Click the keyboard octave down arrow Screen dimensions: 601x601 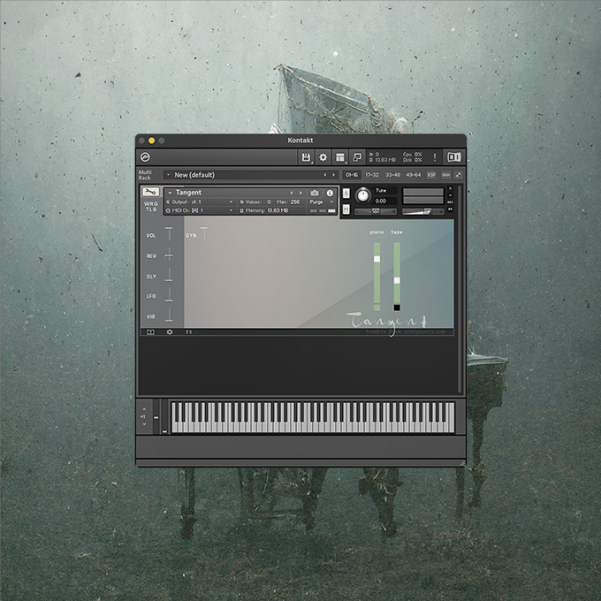[x=144, y=424]
